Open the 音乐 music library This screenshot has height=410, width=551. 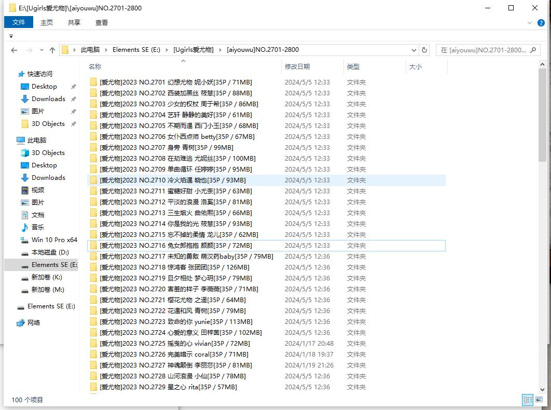click(x=37, y=228)
